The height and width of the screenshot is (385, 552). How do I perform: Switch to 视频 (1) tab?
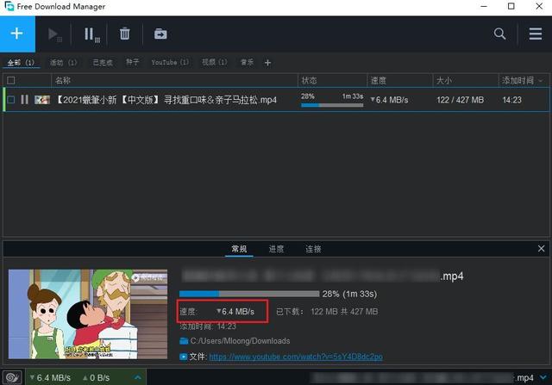[x=215, y=62]
